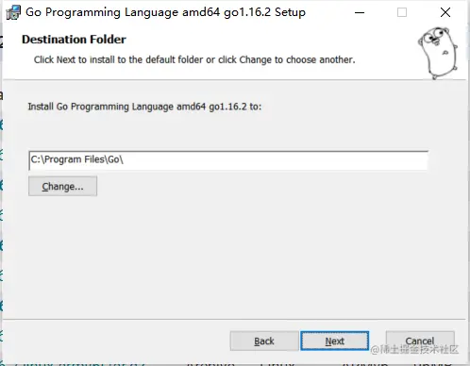Click 'Install Go Programming Language amd64 go1.16.2 to:' label
The width and height of the screenshot is (470, 366).
pos(144,107)
